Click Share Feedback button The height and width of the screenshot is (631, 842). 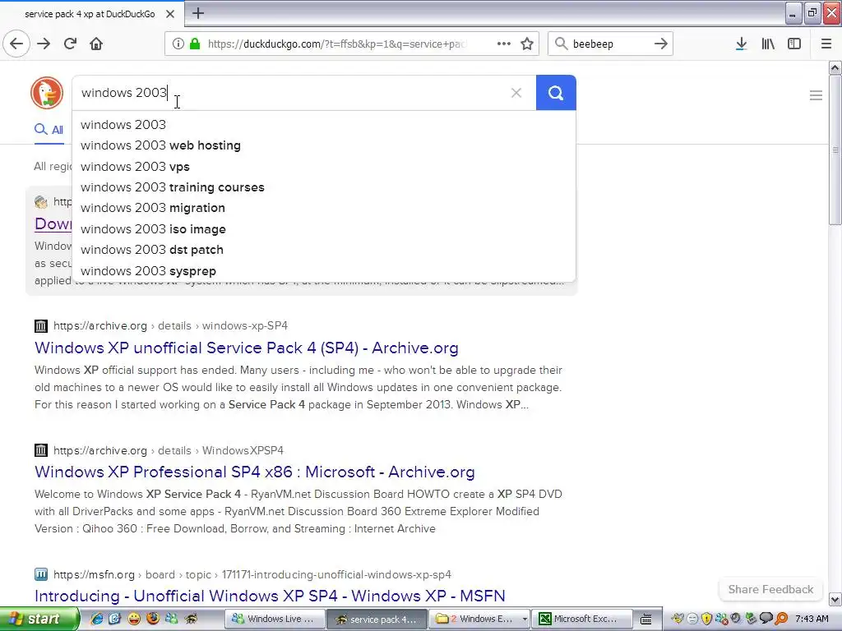(770, 589)
